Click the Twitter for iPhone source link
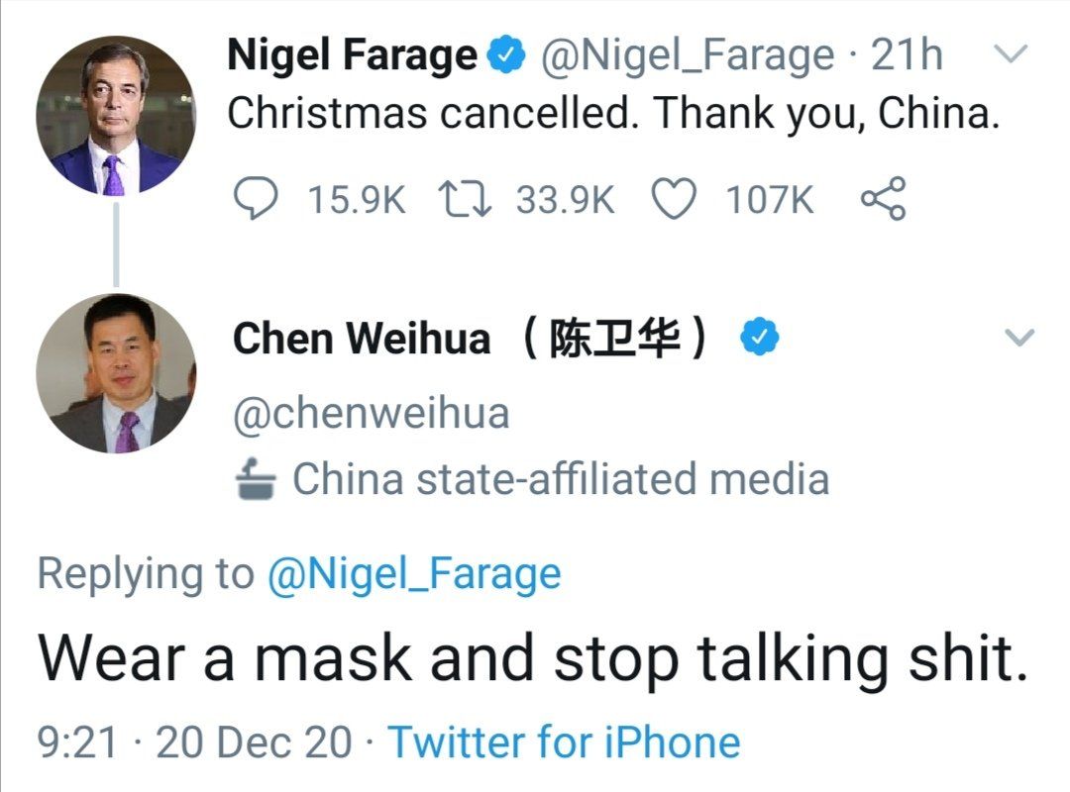 (564, 742)
